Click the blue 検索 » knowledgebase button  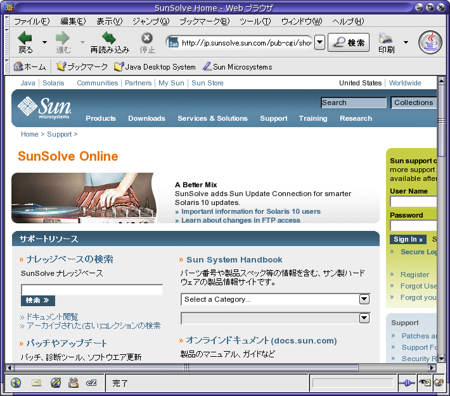tap(38, 300)
